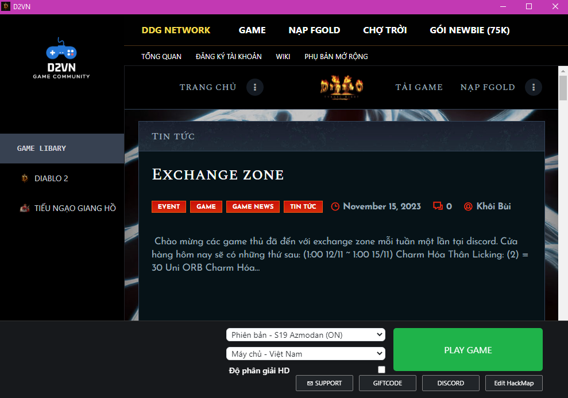The height and width of the screenshot is (398, 568).
Task: Open the CHỢ TRỜI menu
Action: 385,30
